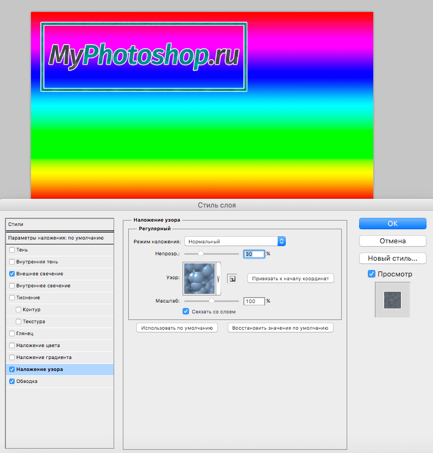The image size is (433, 453).
Task: Open the Внешнее свечение settings row
Action: click(x=60, y=274)
